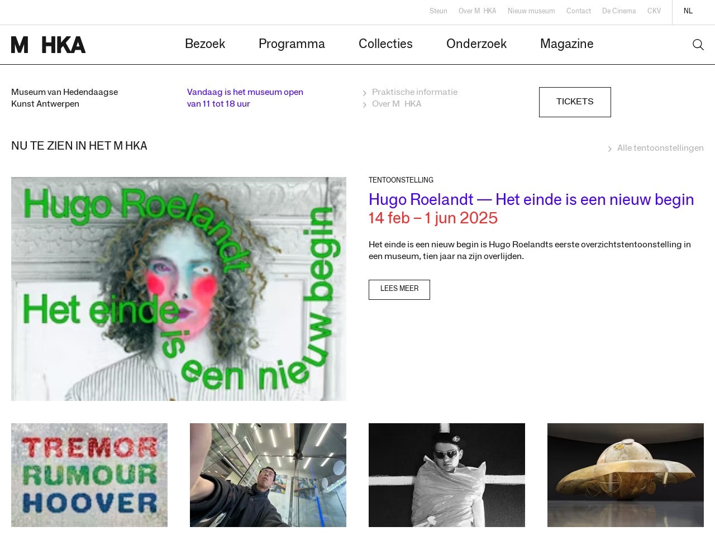
Task: Open Praktische informatie link
Action: tap(414, 93)
